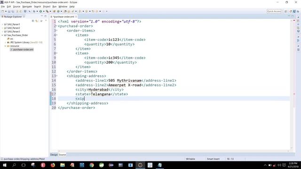
Task: Click the External Tools run icon
Action: tap(47, 11)
